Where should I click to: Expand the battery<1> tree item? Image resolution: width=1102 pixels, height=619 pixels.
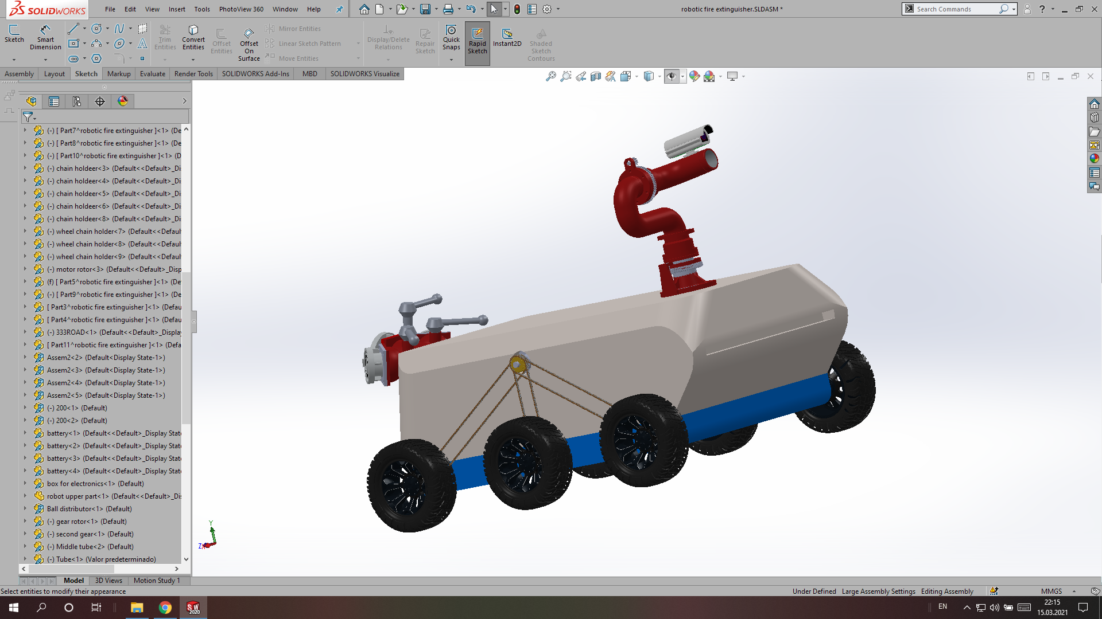pyautogui.click(x=25, y=433)
